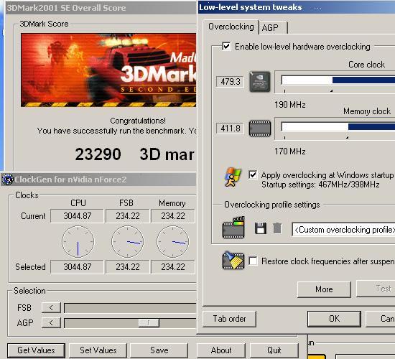Click the 3DMark MadOnion banner image
Viewport: 395px width, 359px height.
click(x=108, y=70)
